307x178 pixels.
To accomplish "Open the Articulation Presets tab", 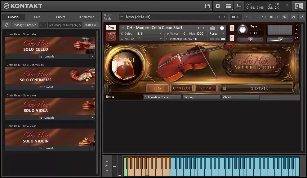I will pyautogui.click(x=162, y=97).
